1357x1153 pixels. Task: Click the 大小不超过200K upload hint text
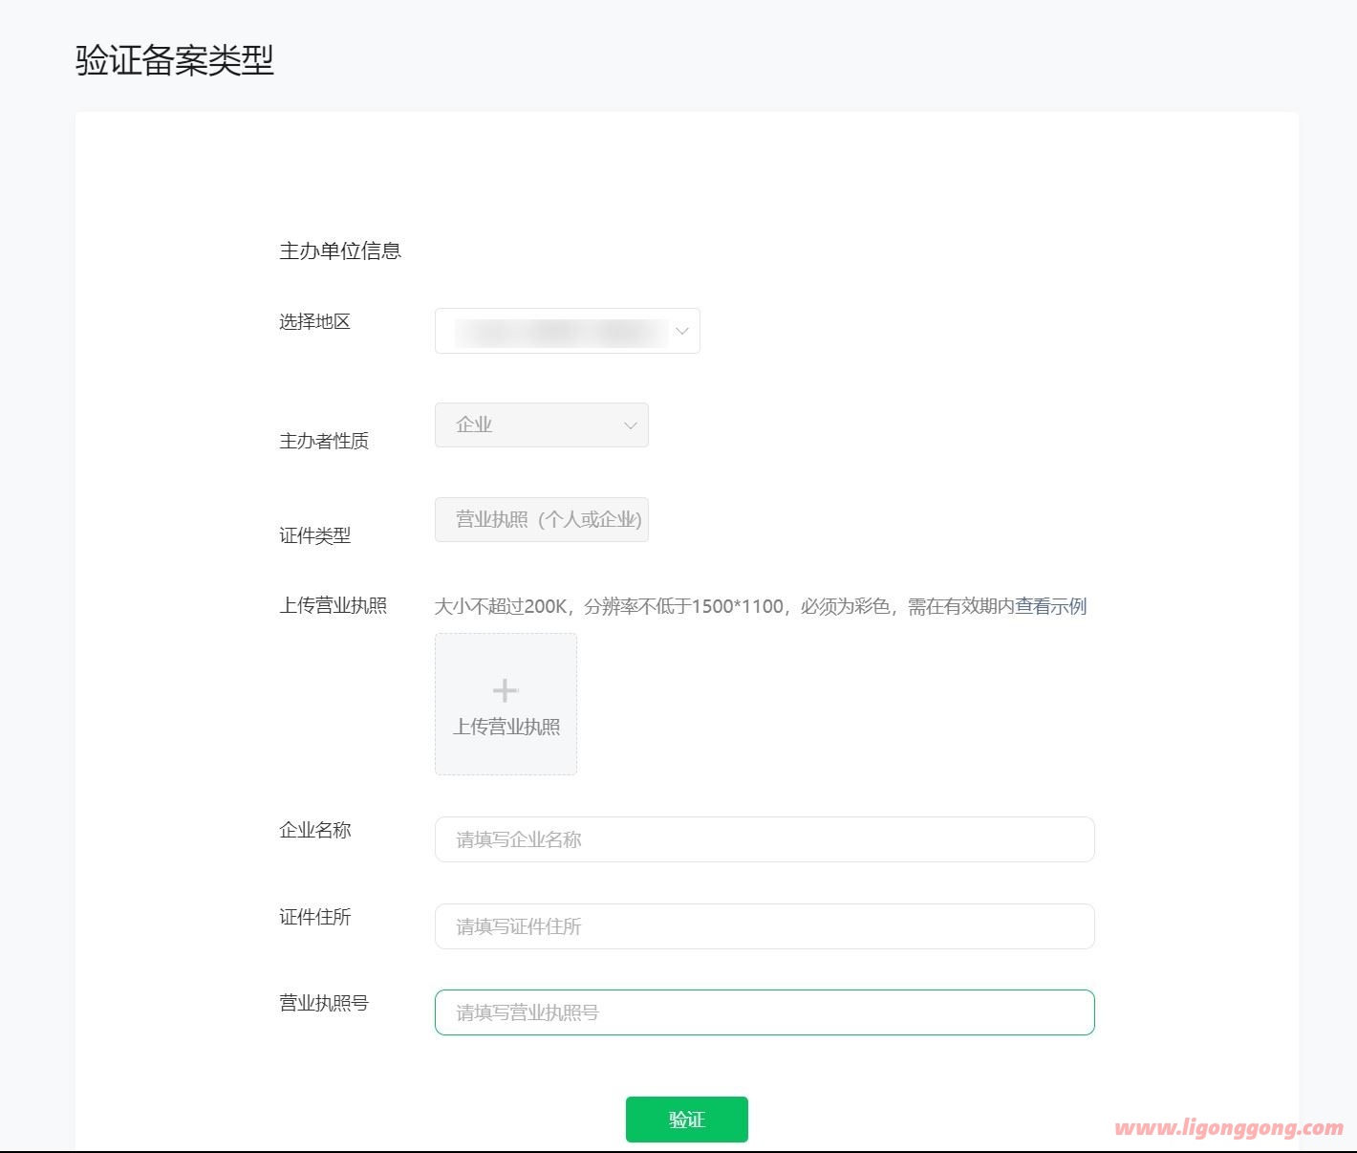click(x=724, y=606)
